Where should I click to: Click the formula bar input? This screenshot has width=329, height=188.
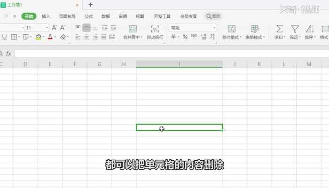click(172, 54)
